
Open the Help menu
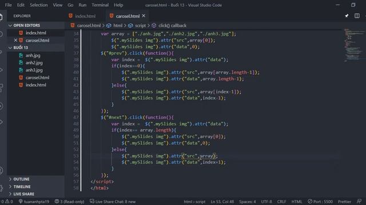pos(118,5)
